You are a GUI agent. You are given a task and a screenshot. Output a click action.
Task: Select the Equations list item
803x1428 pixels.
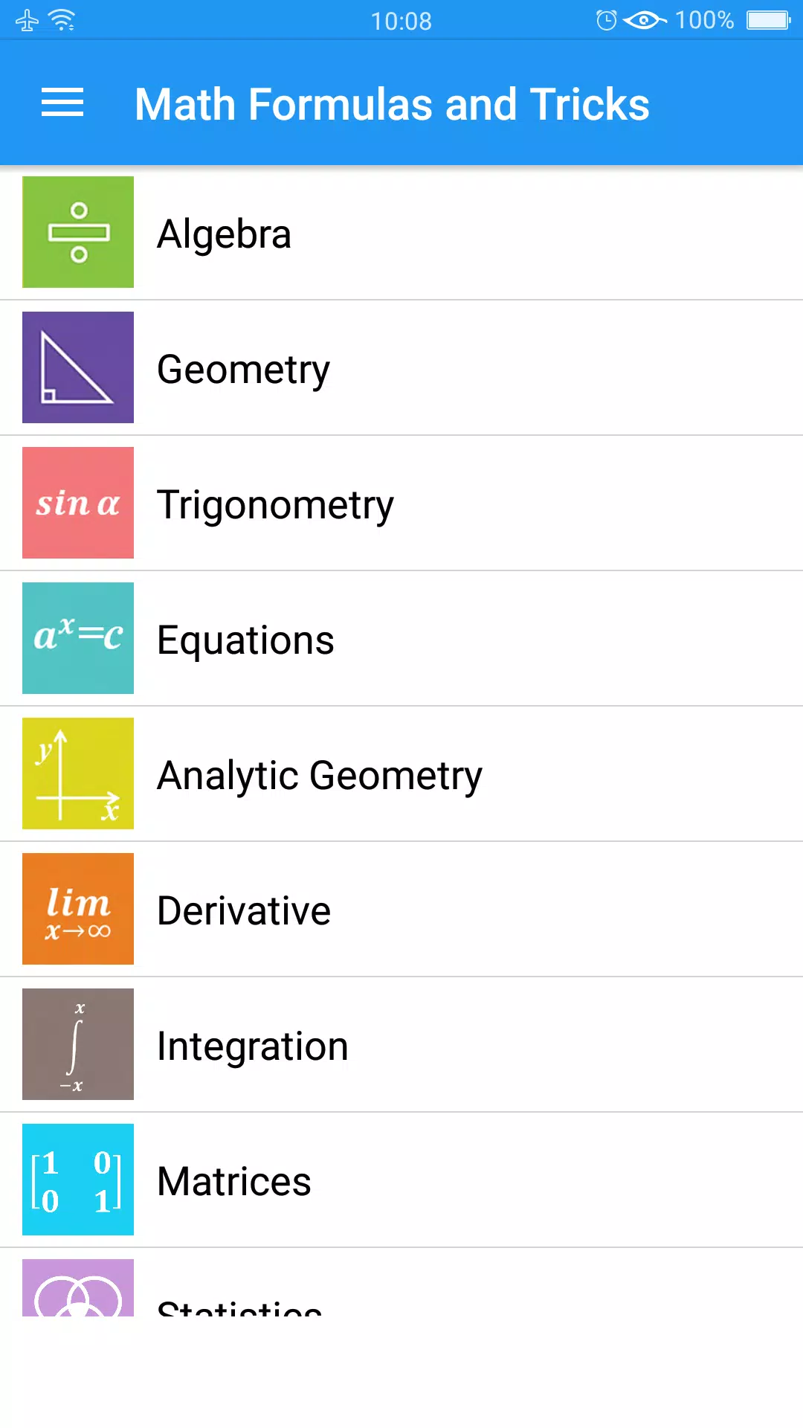pos(401,639)
